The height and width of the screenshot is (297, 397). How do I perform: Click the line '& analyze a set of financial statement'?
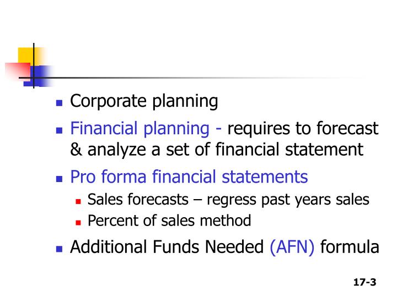(217, 150)
